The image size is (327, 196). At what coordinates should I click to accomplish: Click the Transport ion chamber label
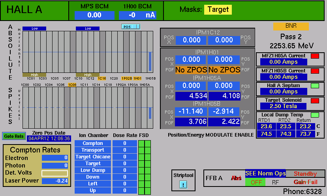click(93, 150)
